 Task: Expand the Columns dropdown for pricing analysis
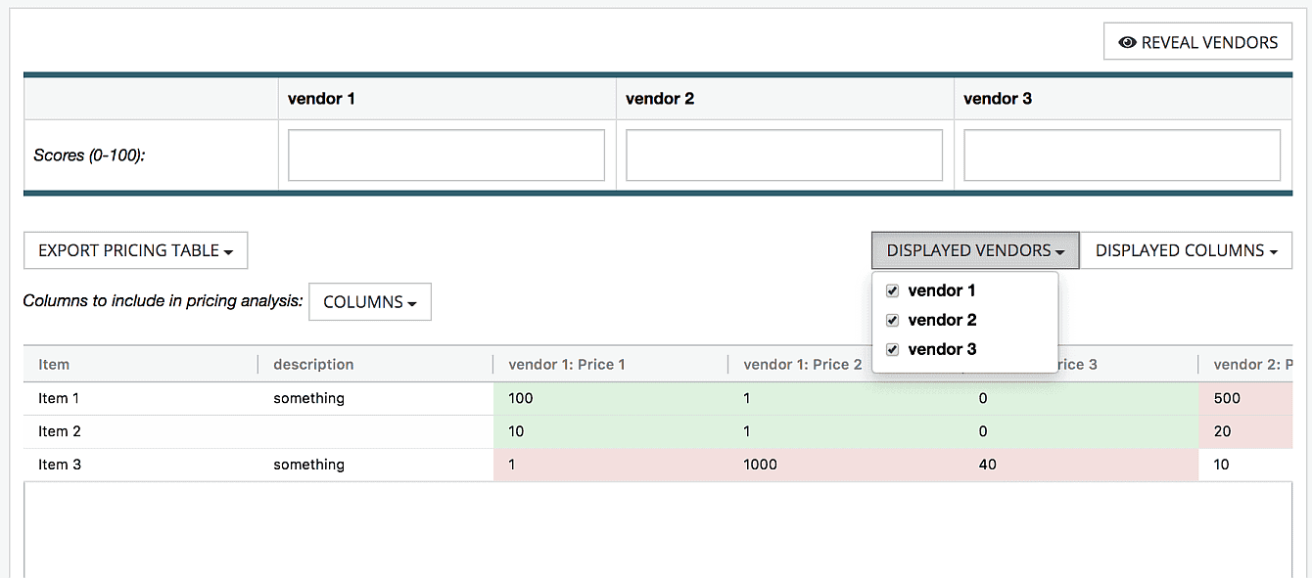pos(370,302)
